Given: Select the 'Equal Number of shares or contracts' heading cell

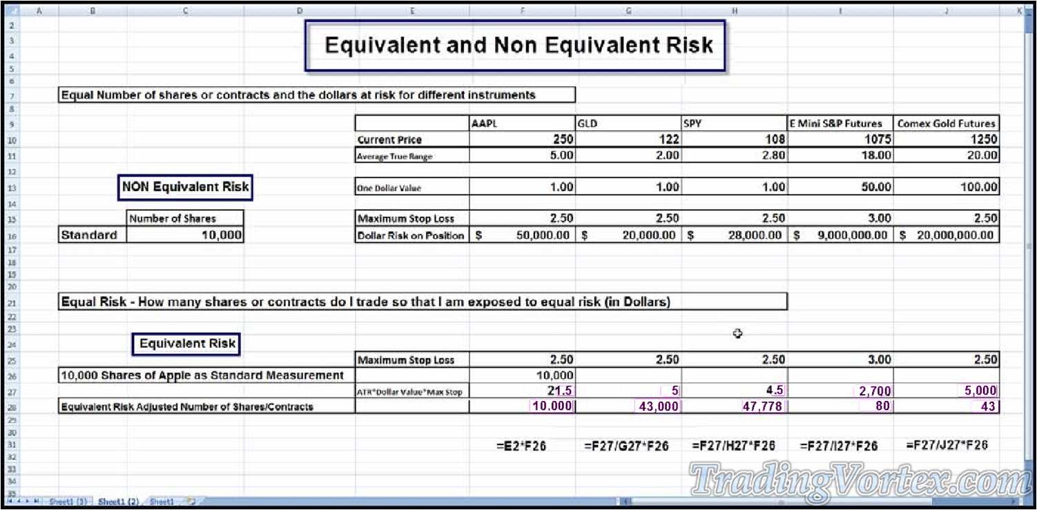Looking at the screenshot, I should 317,95.
